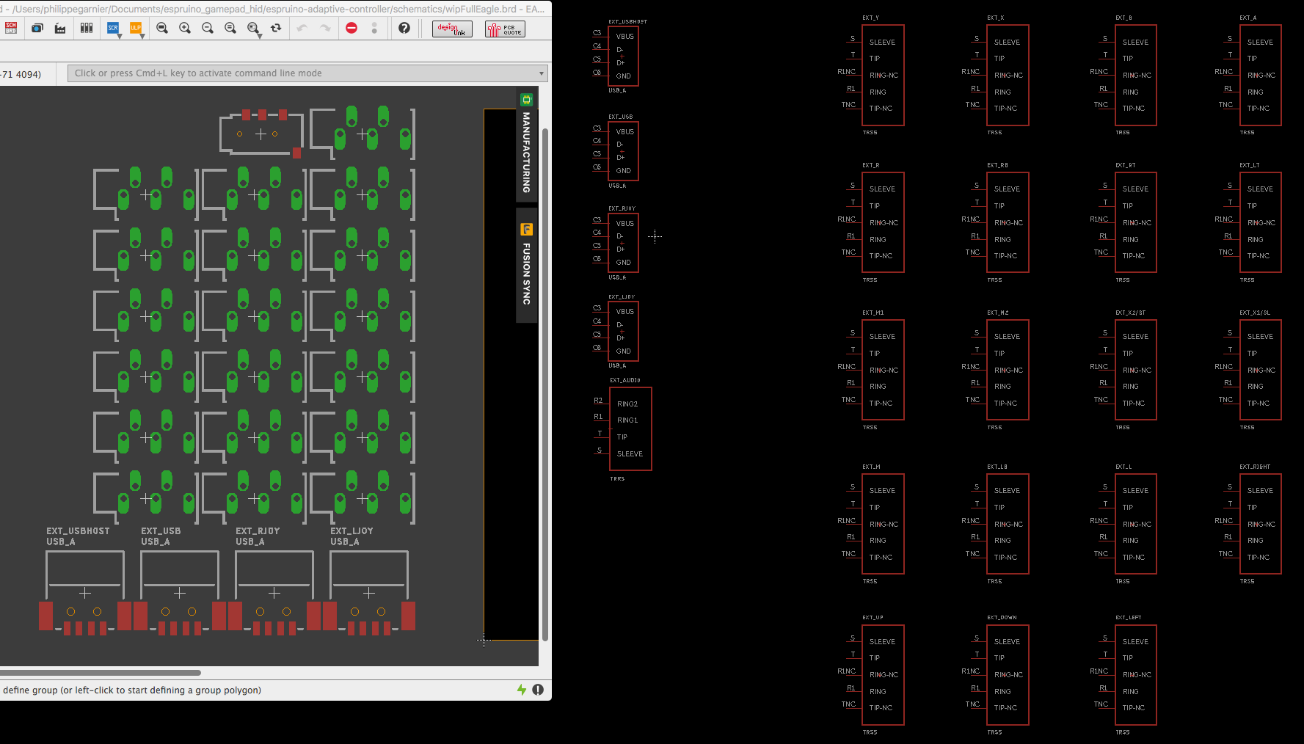Activate the zoom selection tool
This screenshot has width=1304, height=744.
point(254,29)
